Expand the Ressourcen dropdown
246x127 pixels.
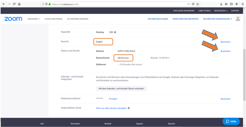pyautogui.click(x=221, y=11)
